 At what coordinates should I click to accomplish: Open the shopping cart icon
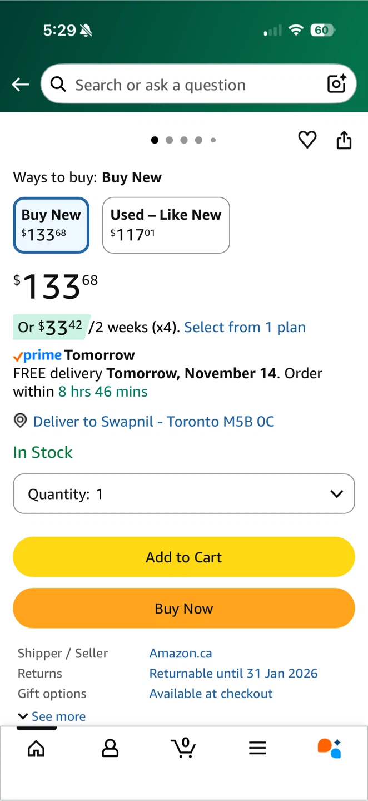coord(183,748)
